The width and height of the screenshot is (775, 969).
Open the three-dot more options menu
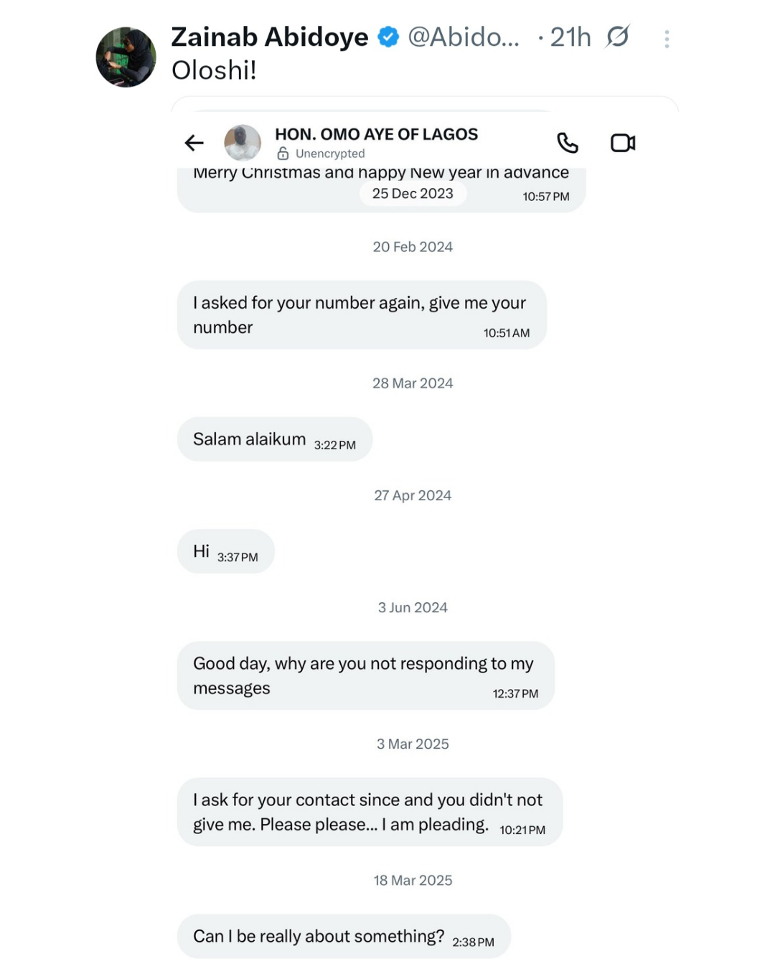coord(667,37)
